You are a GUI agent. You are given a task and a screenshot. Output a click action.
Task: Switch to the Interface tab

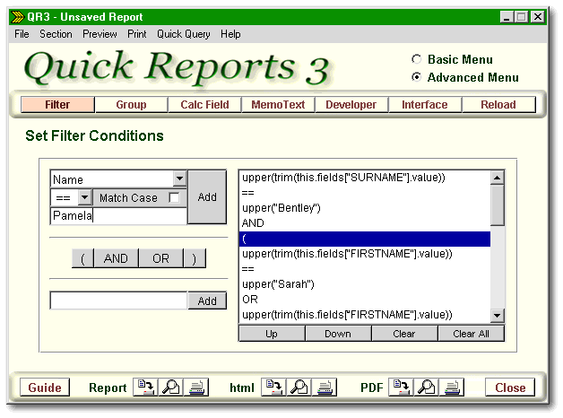point(425,104)
